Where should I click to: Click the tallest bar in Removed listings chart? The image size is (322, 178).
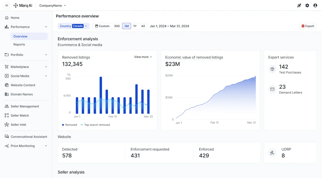pyautogui.click(x=101, y=95)
